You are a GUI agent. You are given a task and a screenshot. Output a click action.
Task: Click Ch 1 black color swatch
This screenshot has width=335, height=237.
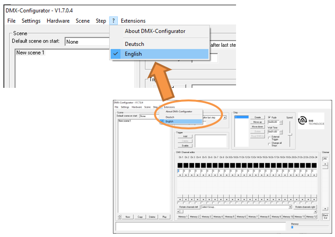180,165
